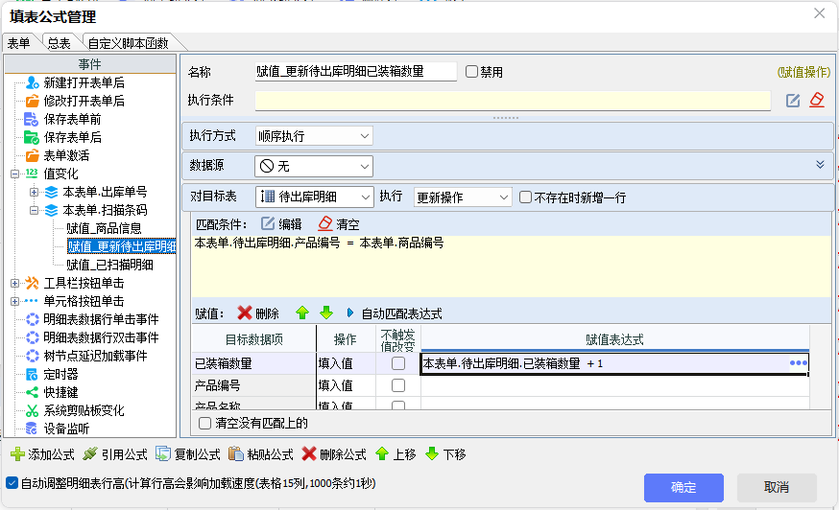This screenshot has height=510, width=839.
Task: Click the 执行条件 input field
Action: click(513, 101)
